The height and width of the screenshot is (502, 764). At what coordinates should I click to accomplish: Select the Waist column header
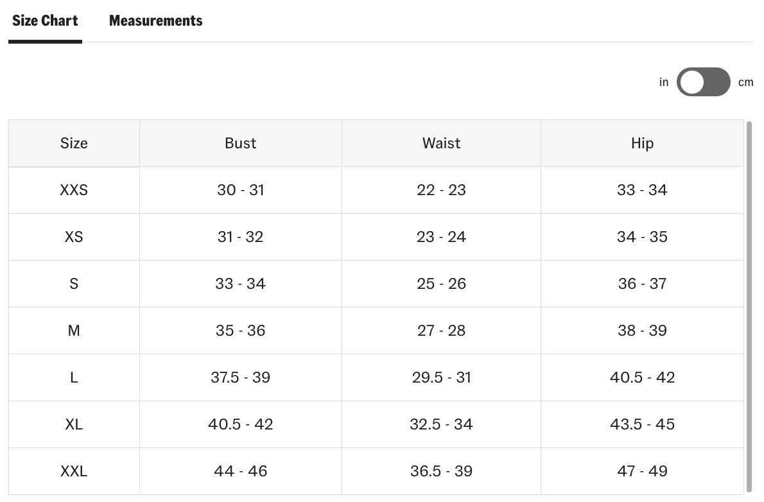441,143
